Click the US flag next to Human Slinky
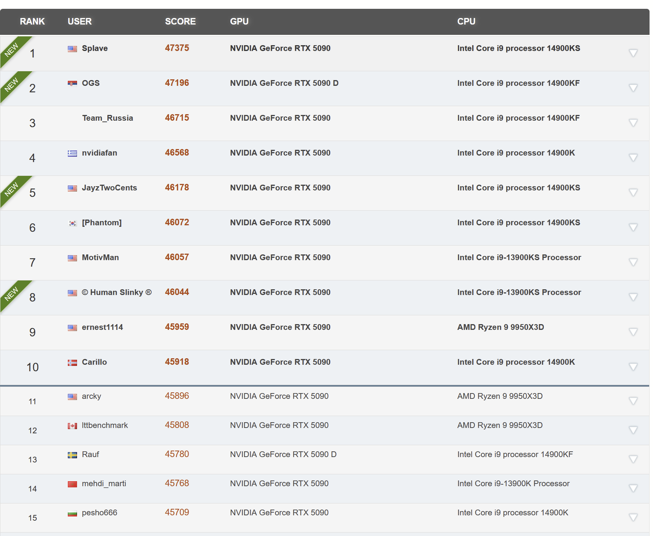Image resolution: width=653 pixels, height=536 pixels. click(x=72, y=293)
